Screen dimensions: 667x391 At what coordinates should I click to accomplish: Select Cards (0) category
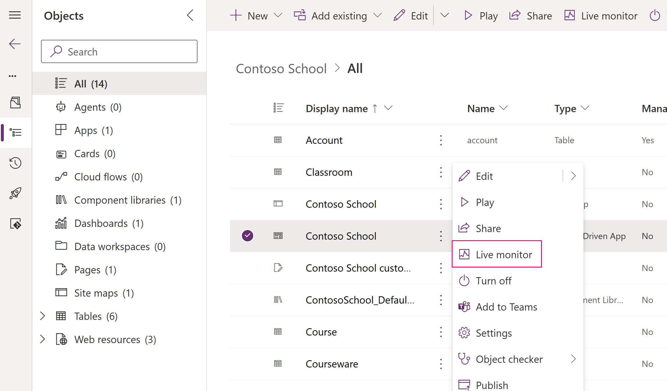tap(119, 154)
